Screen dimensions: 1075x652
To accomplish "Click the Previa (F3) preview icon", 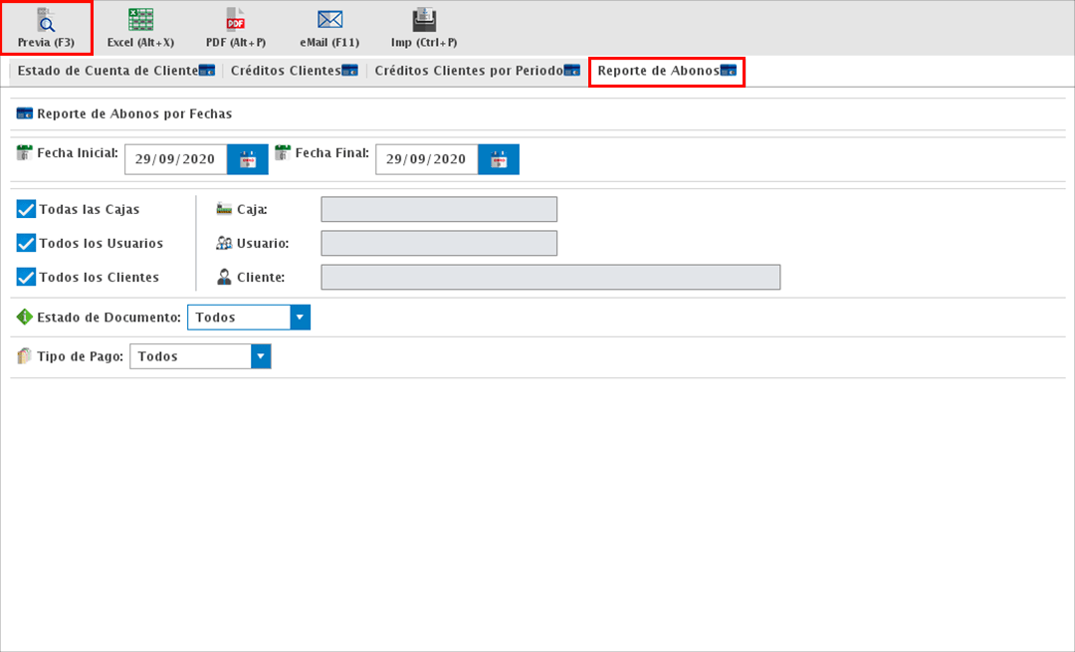I will click(46, 20).
